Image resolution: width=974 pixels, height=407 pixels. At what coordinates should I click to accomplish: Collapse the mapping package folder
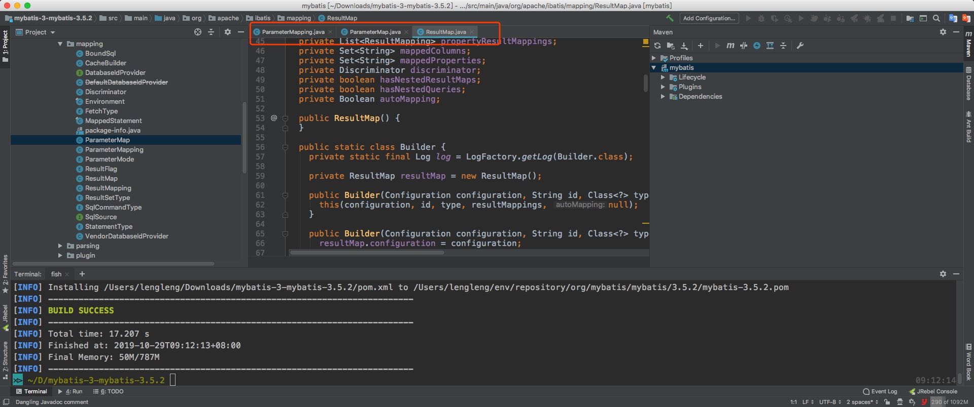click(x=60, y=44)
